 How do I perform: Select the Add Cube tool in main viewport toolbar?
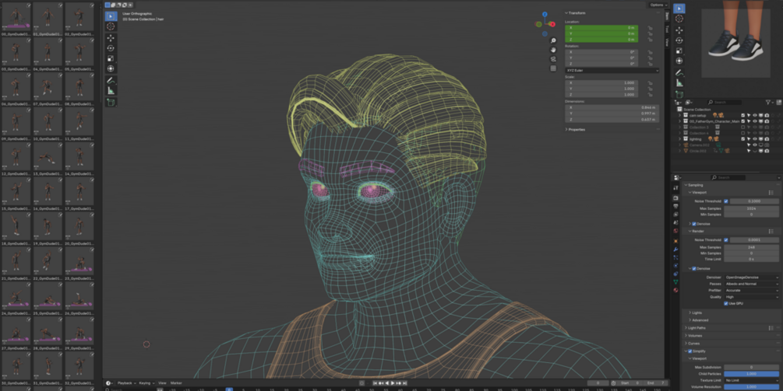111,103
